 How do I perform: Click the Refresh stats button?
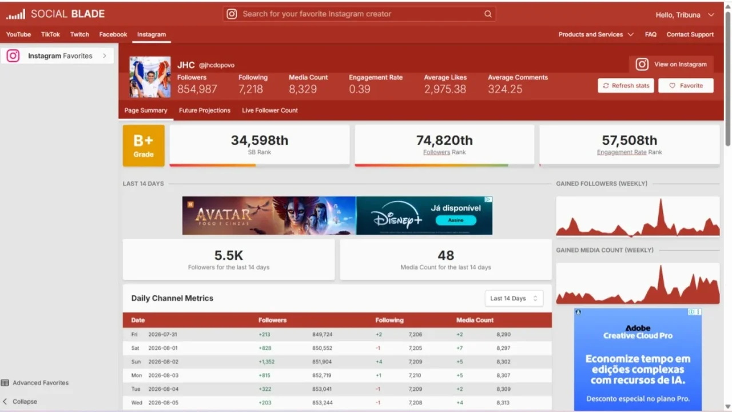pos(626,86)
